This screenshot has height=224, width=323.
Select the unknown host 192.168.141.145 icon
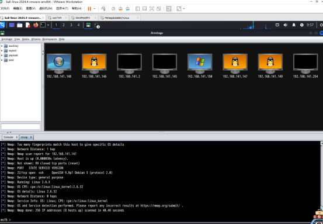165,64
